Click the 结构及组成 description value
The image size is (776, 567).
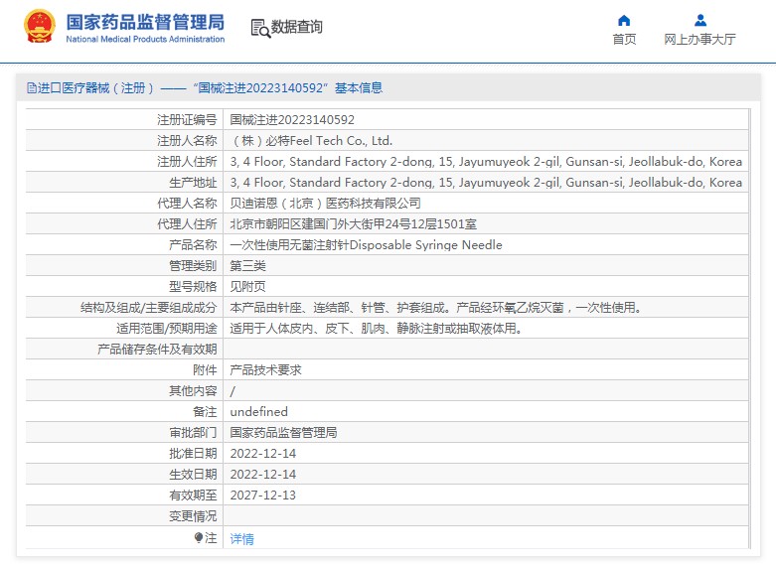coord(437,307)
